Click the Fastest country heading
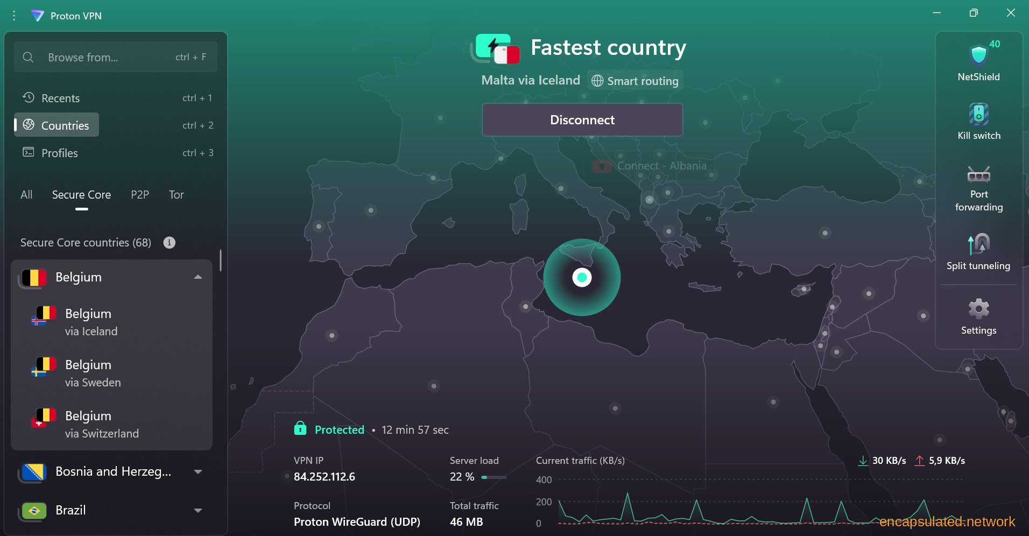Viewport: 1029px width, 536px height. [608, 47]
